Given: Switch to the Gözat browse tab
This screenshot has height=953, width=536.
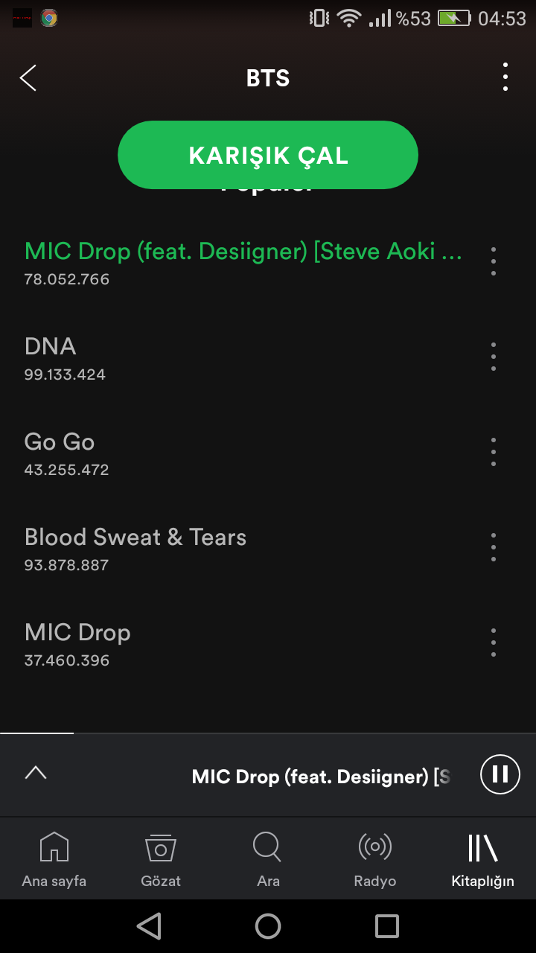Looking at the screenshot, I should [161, 860].
